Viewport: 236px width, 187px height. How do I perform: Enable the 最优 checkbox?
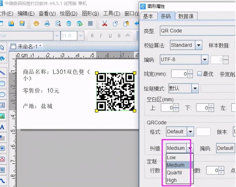point(199,74)
